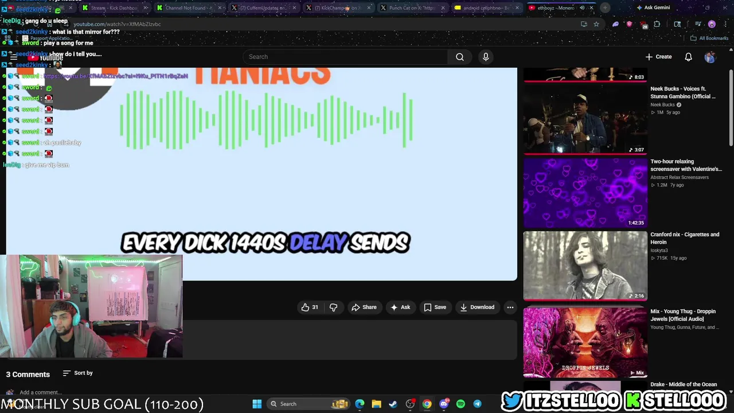
Task: Focus the YouTube search box
Action: (346, 57)
